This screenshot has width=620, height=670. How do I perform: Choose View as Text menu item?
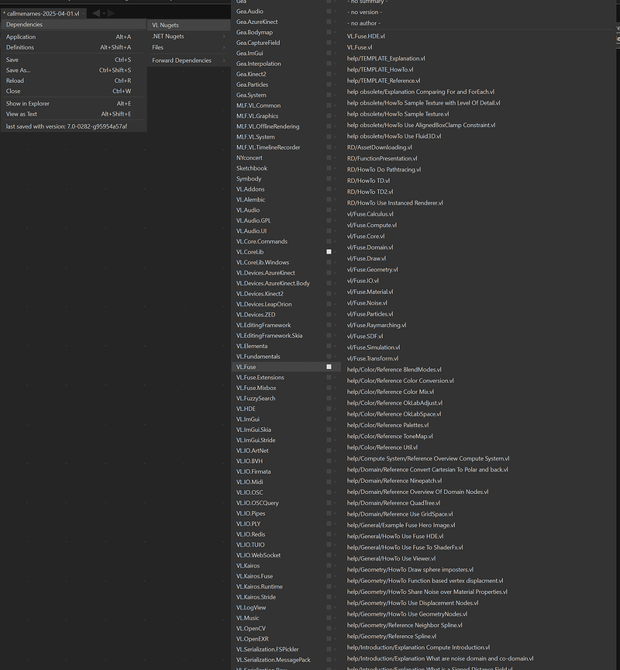[74, 114]
